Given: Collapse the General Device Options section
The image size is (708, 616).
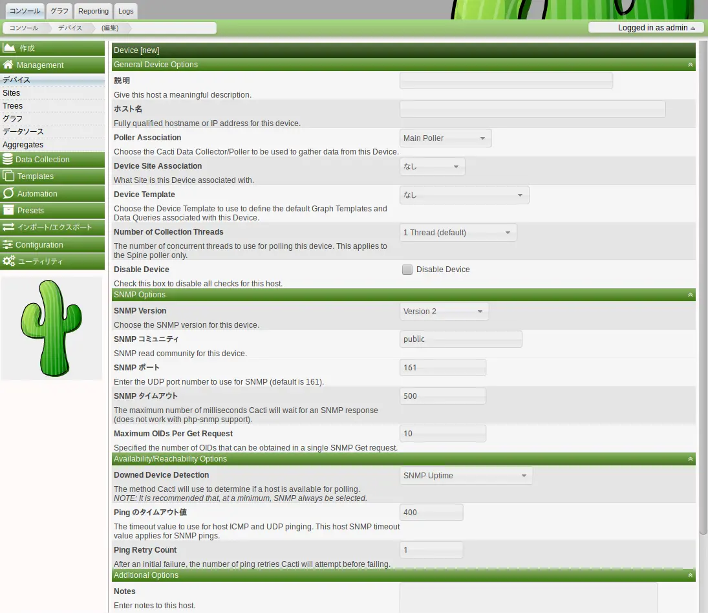Looking at the screenshot, I should click(x=690, y=65).
